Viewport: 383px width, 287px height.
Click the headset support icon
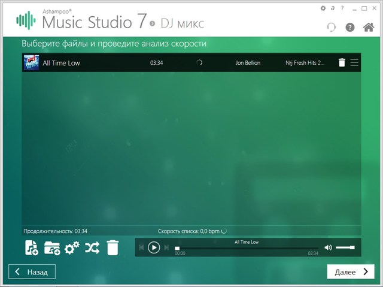(331, 27)
